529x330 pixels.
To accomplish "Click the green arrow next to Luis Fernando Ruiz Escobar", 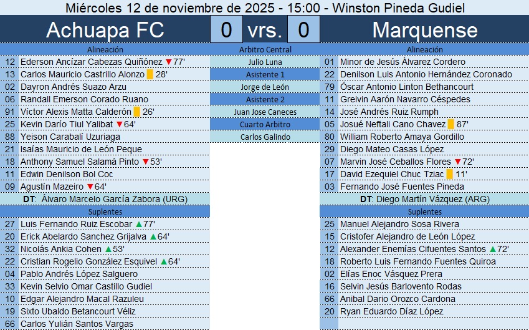I will click(138, 224).
